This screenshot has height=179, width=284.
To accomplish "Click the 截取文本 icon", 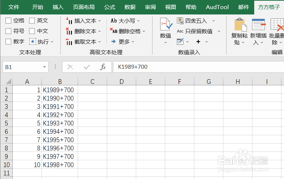I will coord(69,42).
